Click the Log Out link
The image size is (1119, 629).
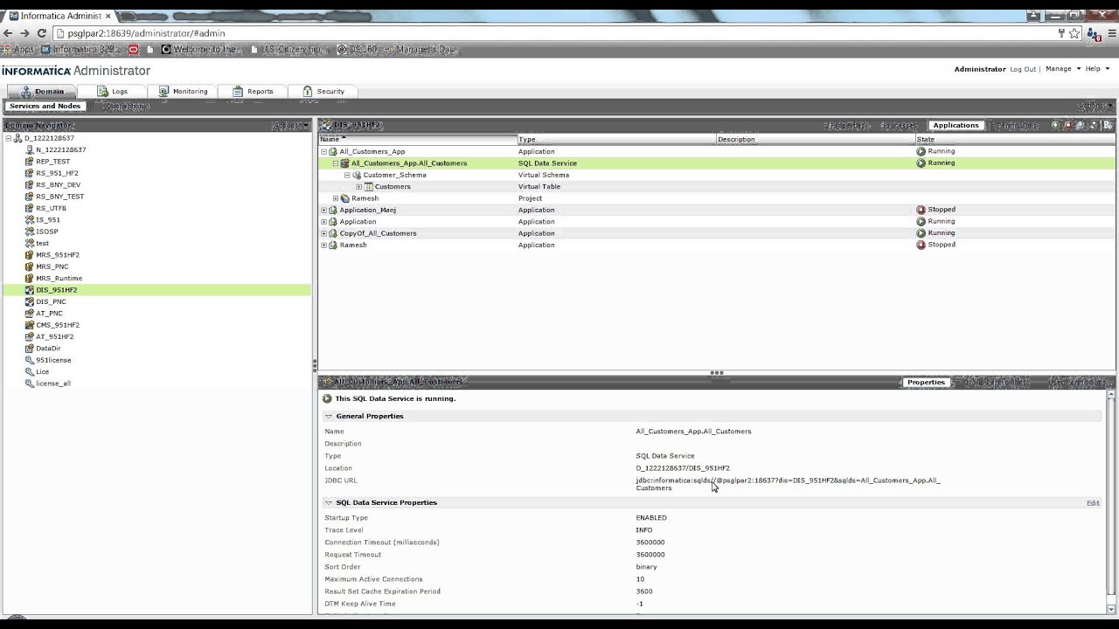coord(1023,69)
